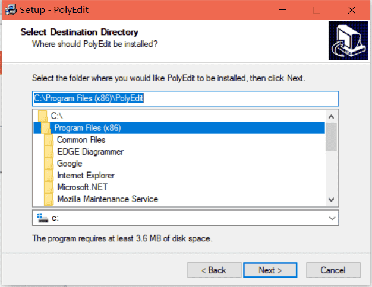
Task: Cancel the PolyEdit setup
Action: [333, 270]
